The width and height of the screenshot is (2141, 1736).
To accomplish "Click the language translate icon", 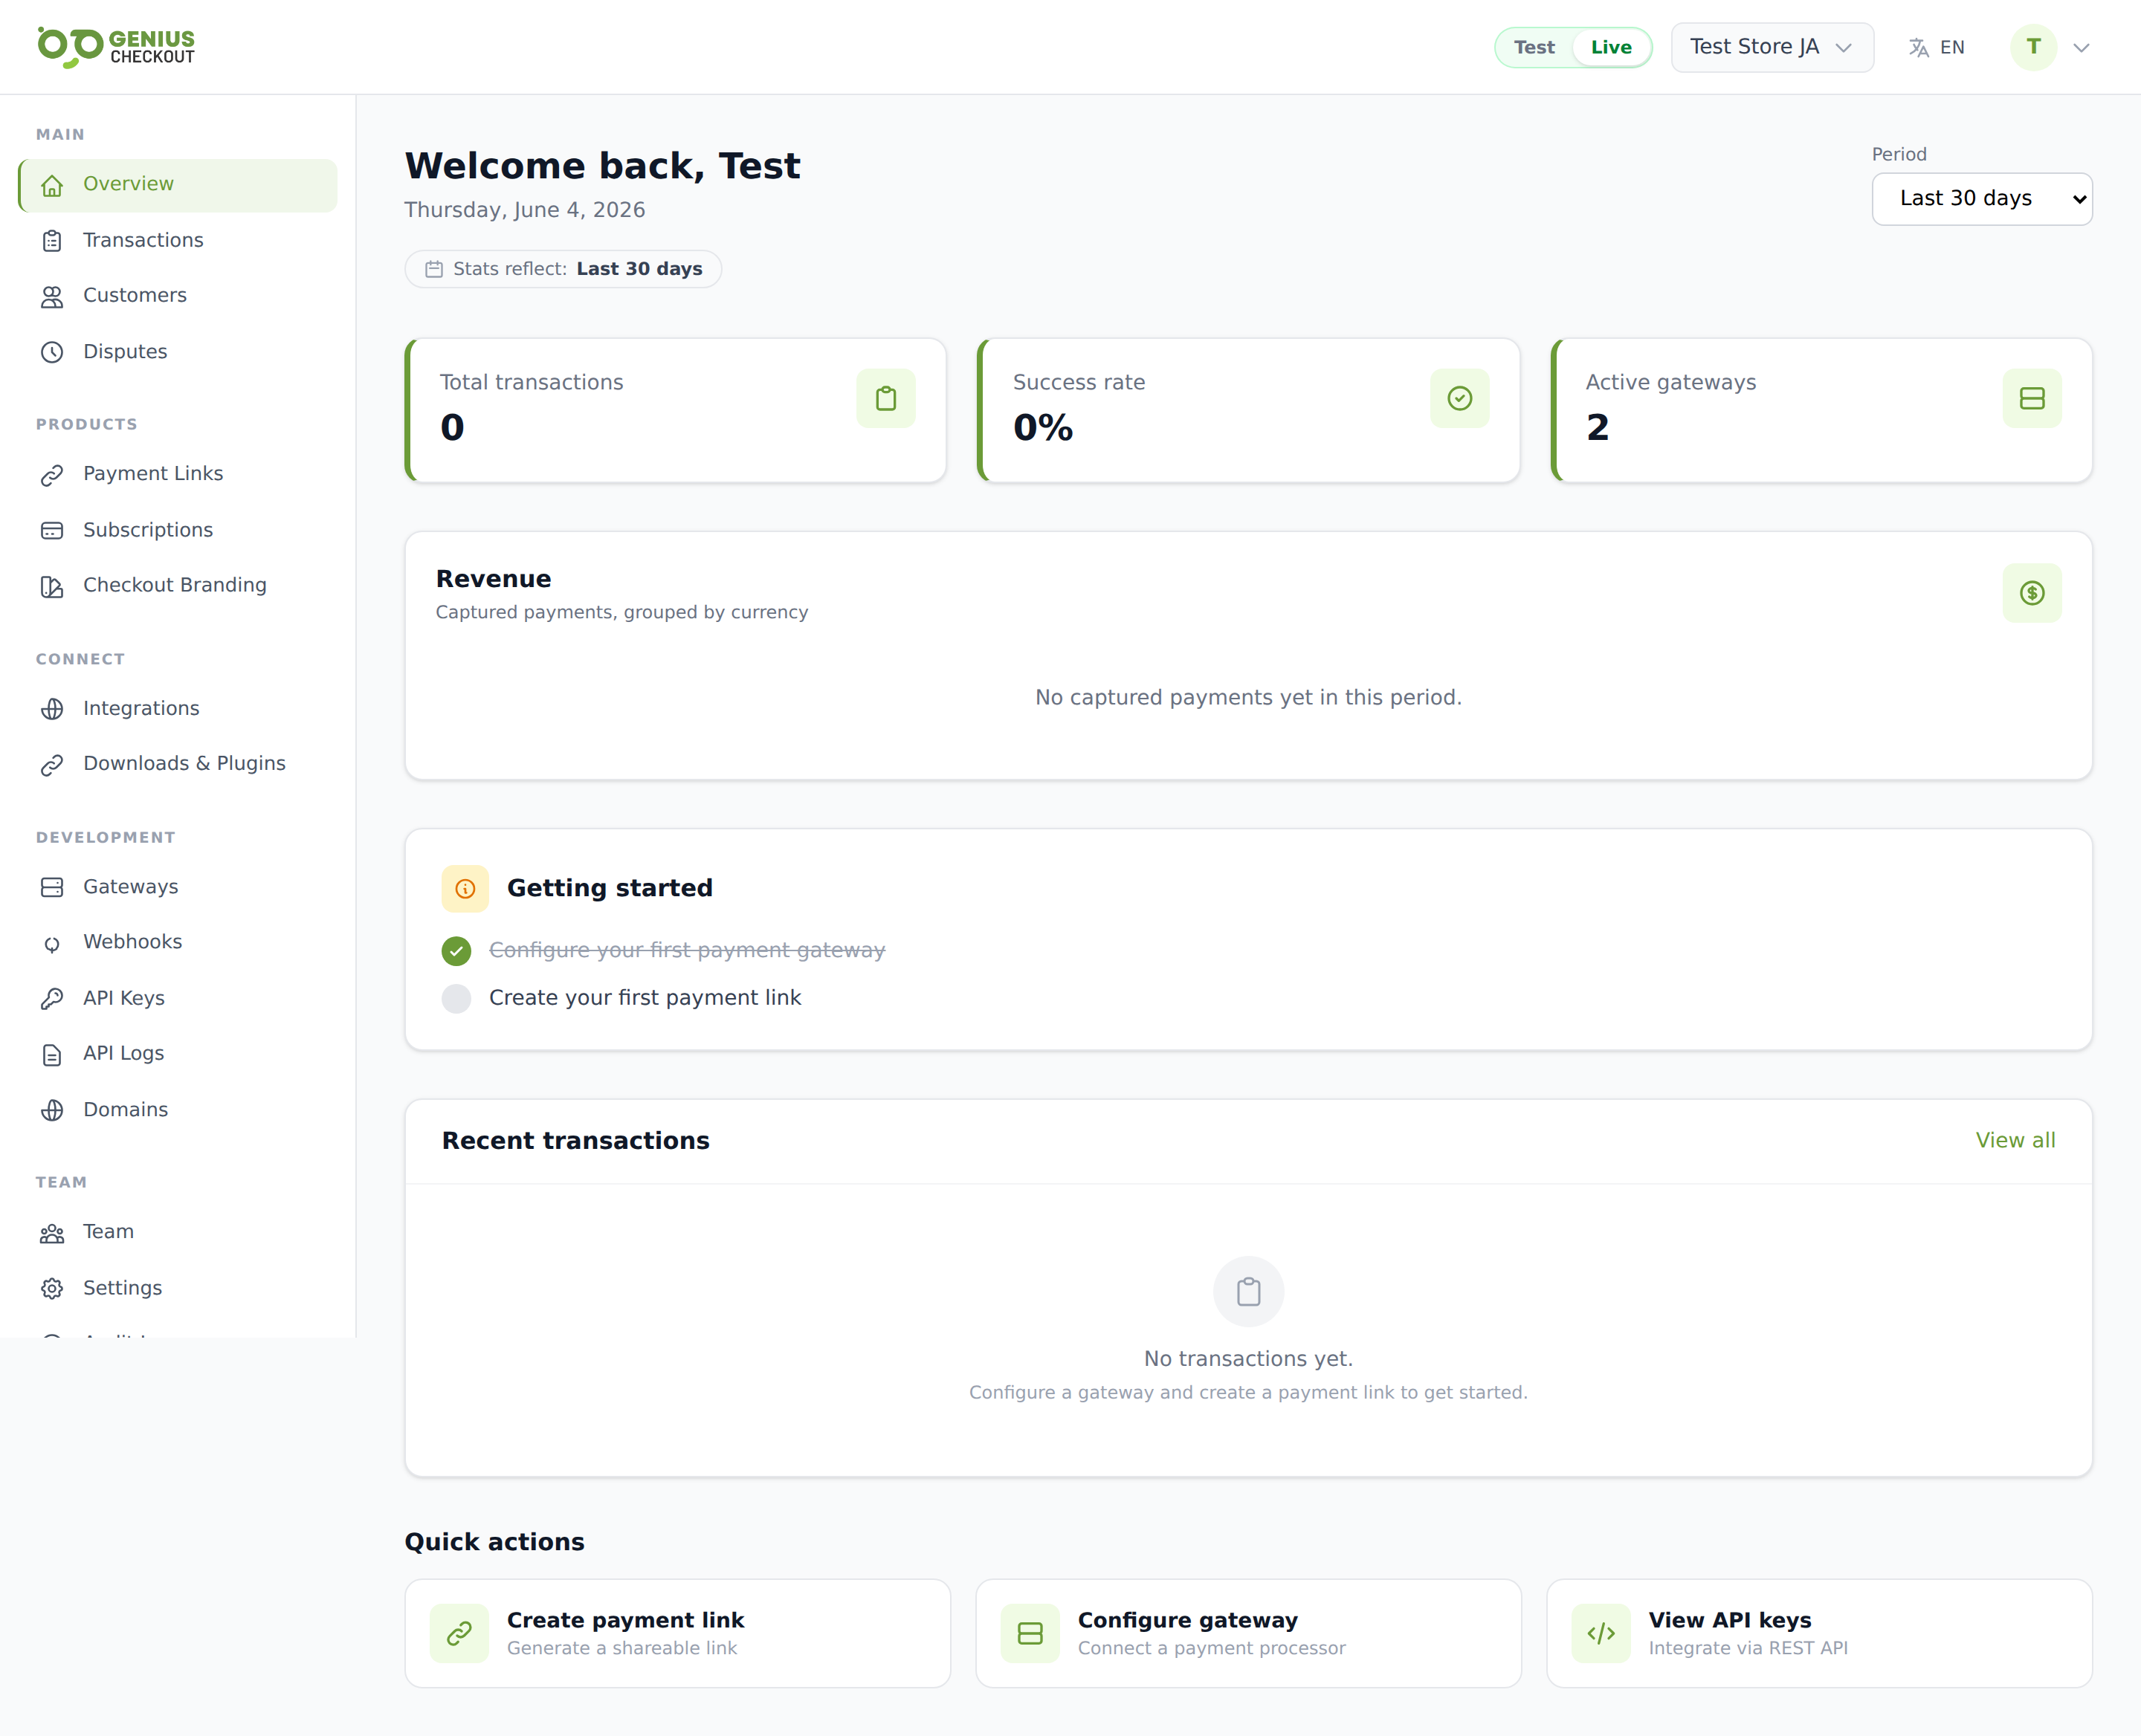I will pos(1918,47).
